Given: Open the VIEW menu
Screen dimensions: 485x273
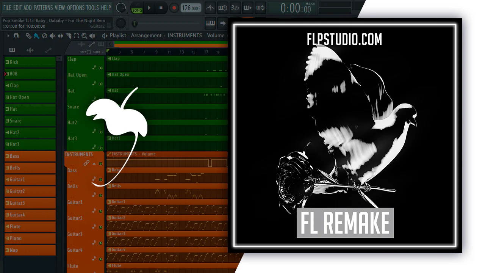Looking at the screenshot, I should pos(60,8).
